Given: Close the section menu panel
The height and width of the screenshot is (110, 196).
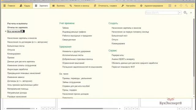Looking at the screenshot, I should pos(191,13).
